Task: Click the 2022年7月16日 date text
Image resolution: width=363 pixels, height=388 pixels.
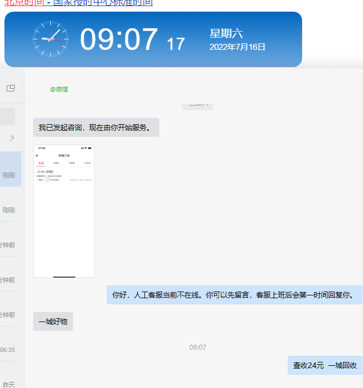Action: tap(237, 47)
